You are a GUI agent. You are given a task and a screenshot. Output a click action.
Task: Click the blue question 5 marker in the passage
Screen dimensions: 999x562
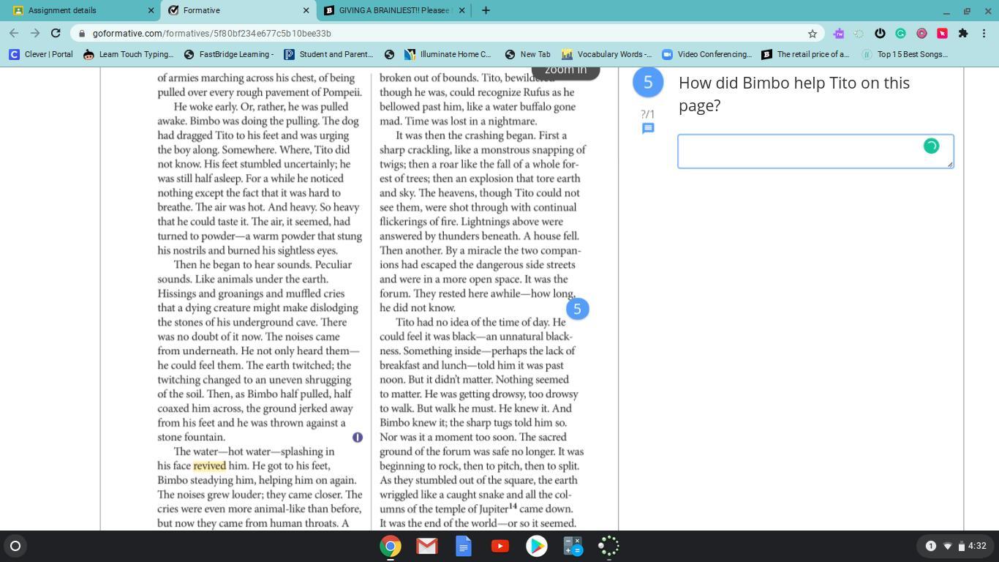click(x=577, y=309)
